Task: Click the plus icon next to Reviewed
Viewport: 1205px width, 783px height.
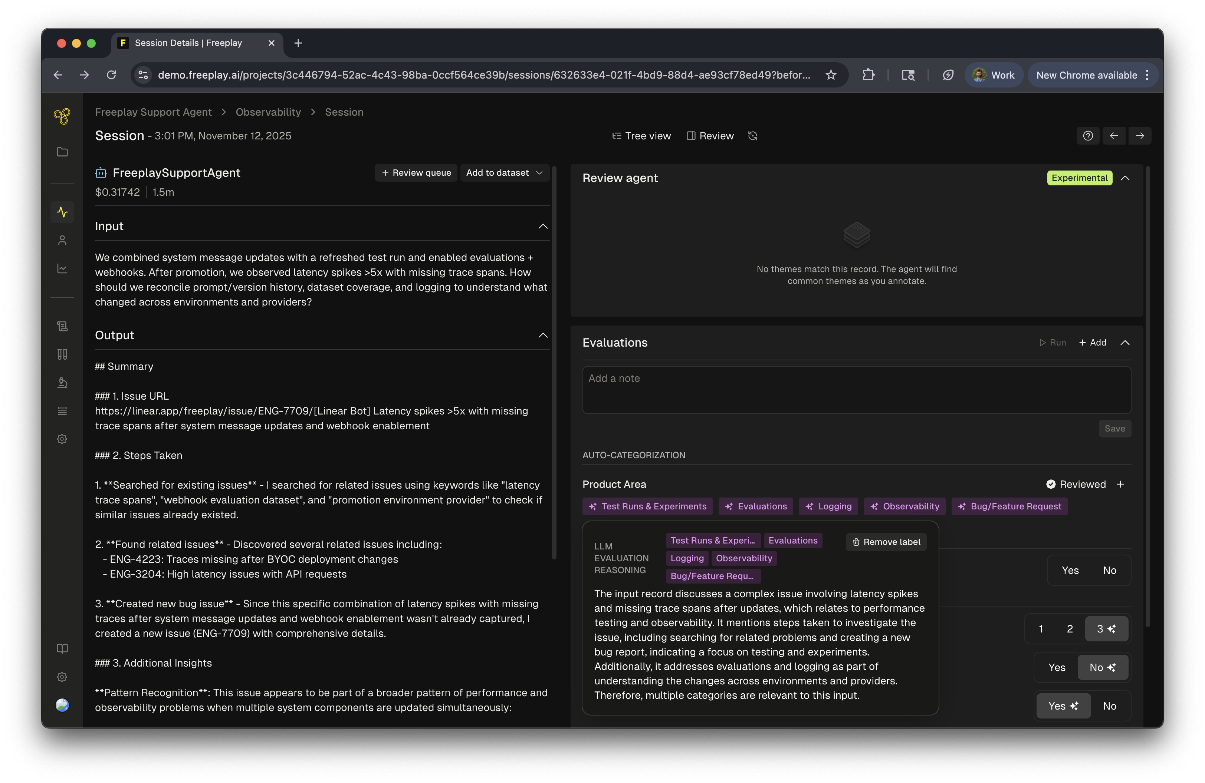Action: [x=1120, y=484]
